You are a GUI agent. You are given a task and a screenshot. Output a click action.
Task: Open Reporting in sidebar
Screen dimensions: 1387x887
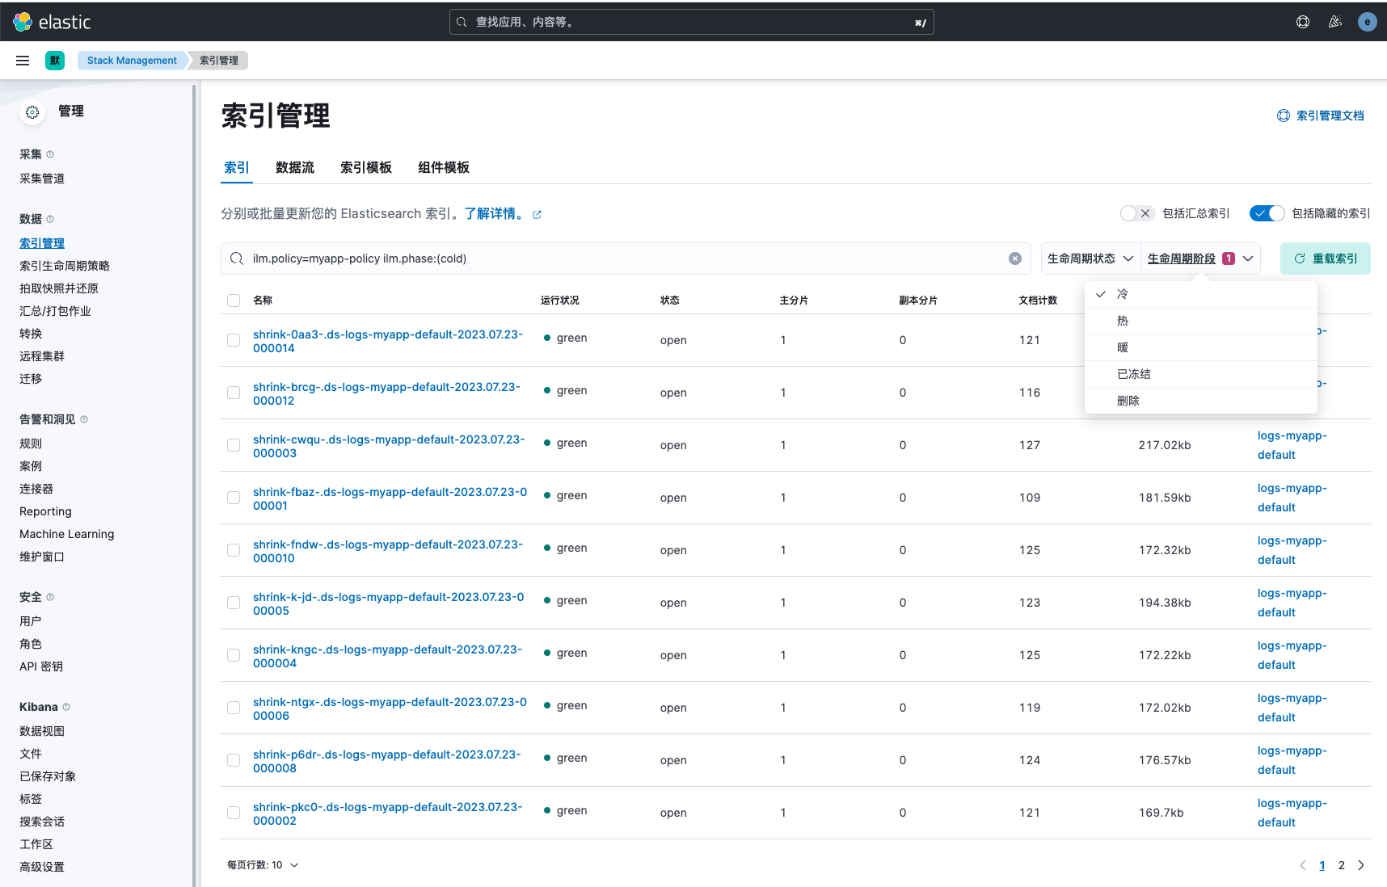(x=45, y=511)
